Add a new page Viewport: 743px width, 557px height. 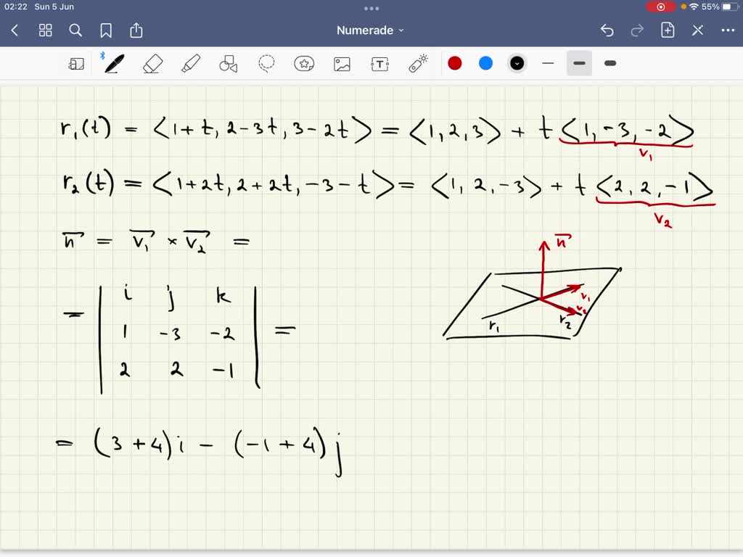point(667,30)
